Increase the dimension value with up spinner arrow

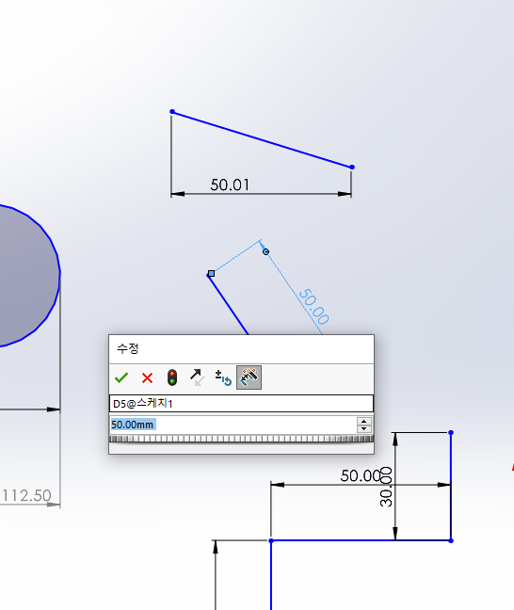coord(363,421)
